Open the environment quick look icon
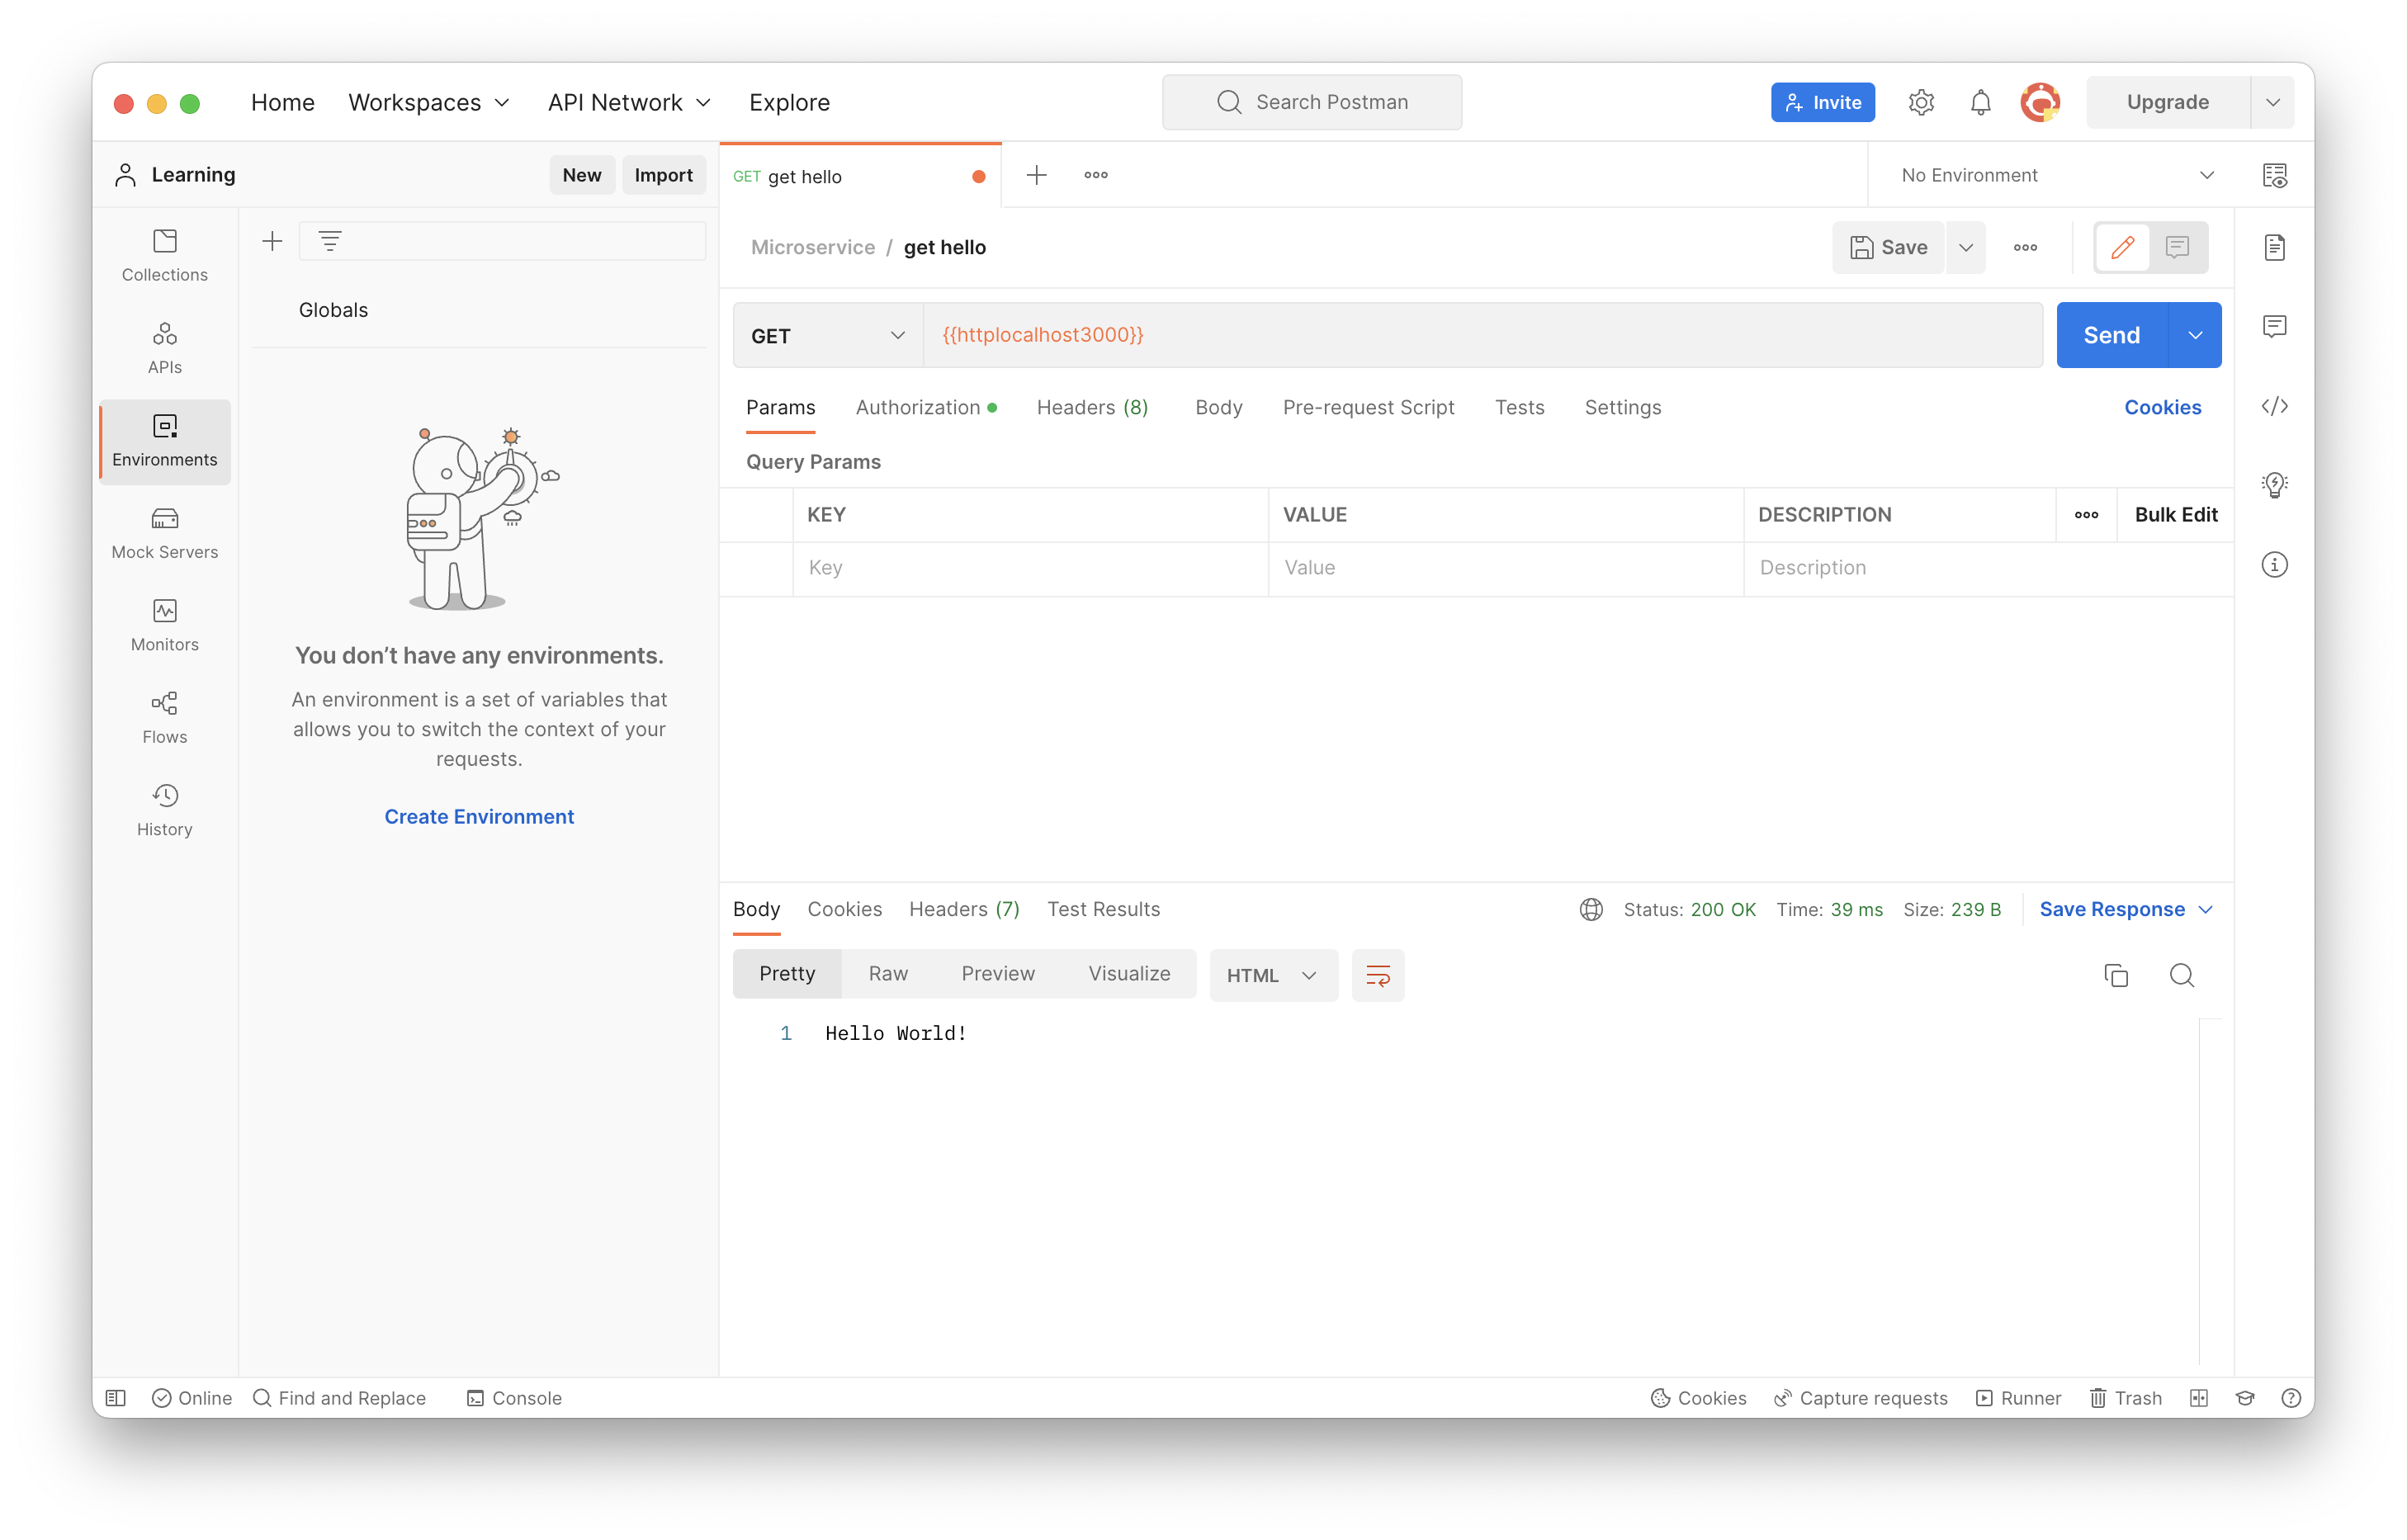Image resolution: width=2407 pixels, height=1540 pixels. (2274, 175)
